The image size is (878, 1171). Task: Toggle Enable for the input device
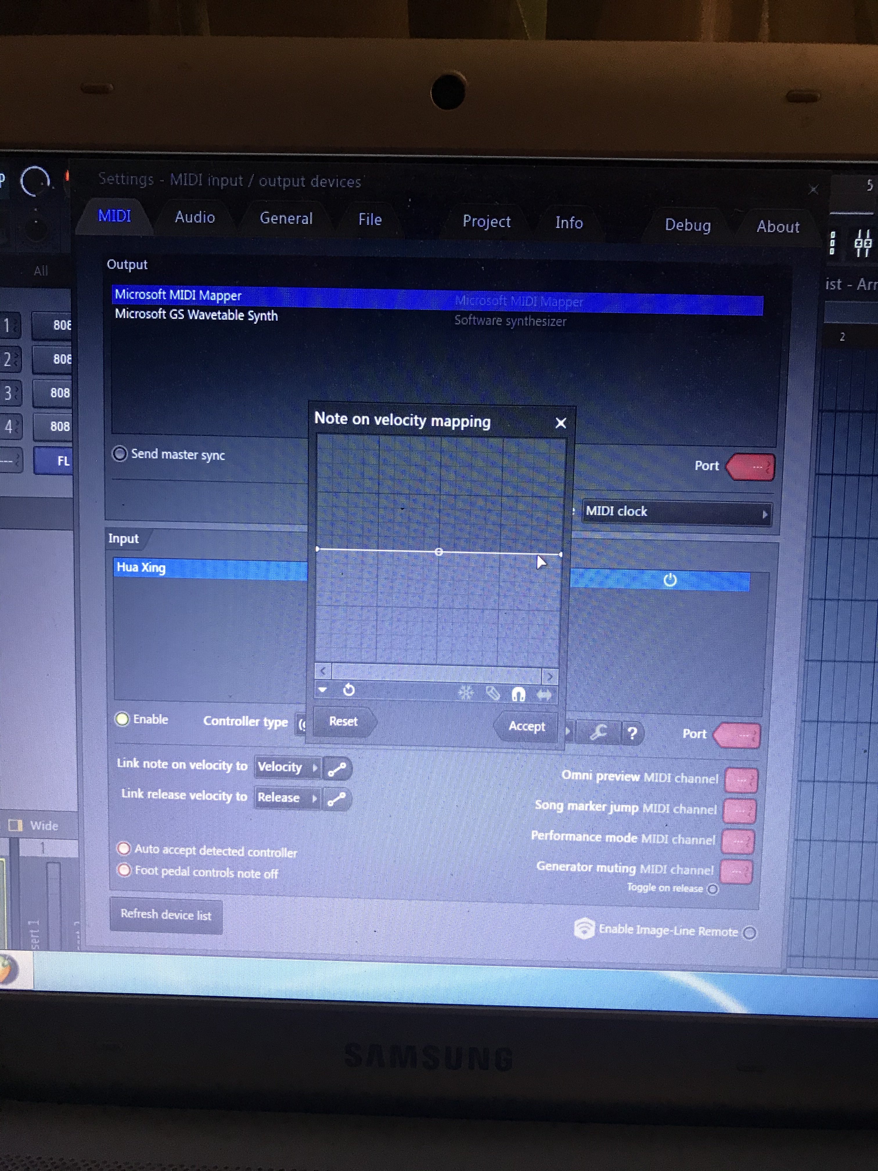pyautogui.click(x=122, y=719)
